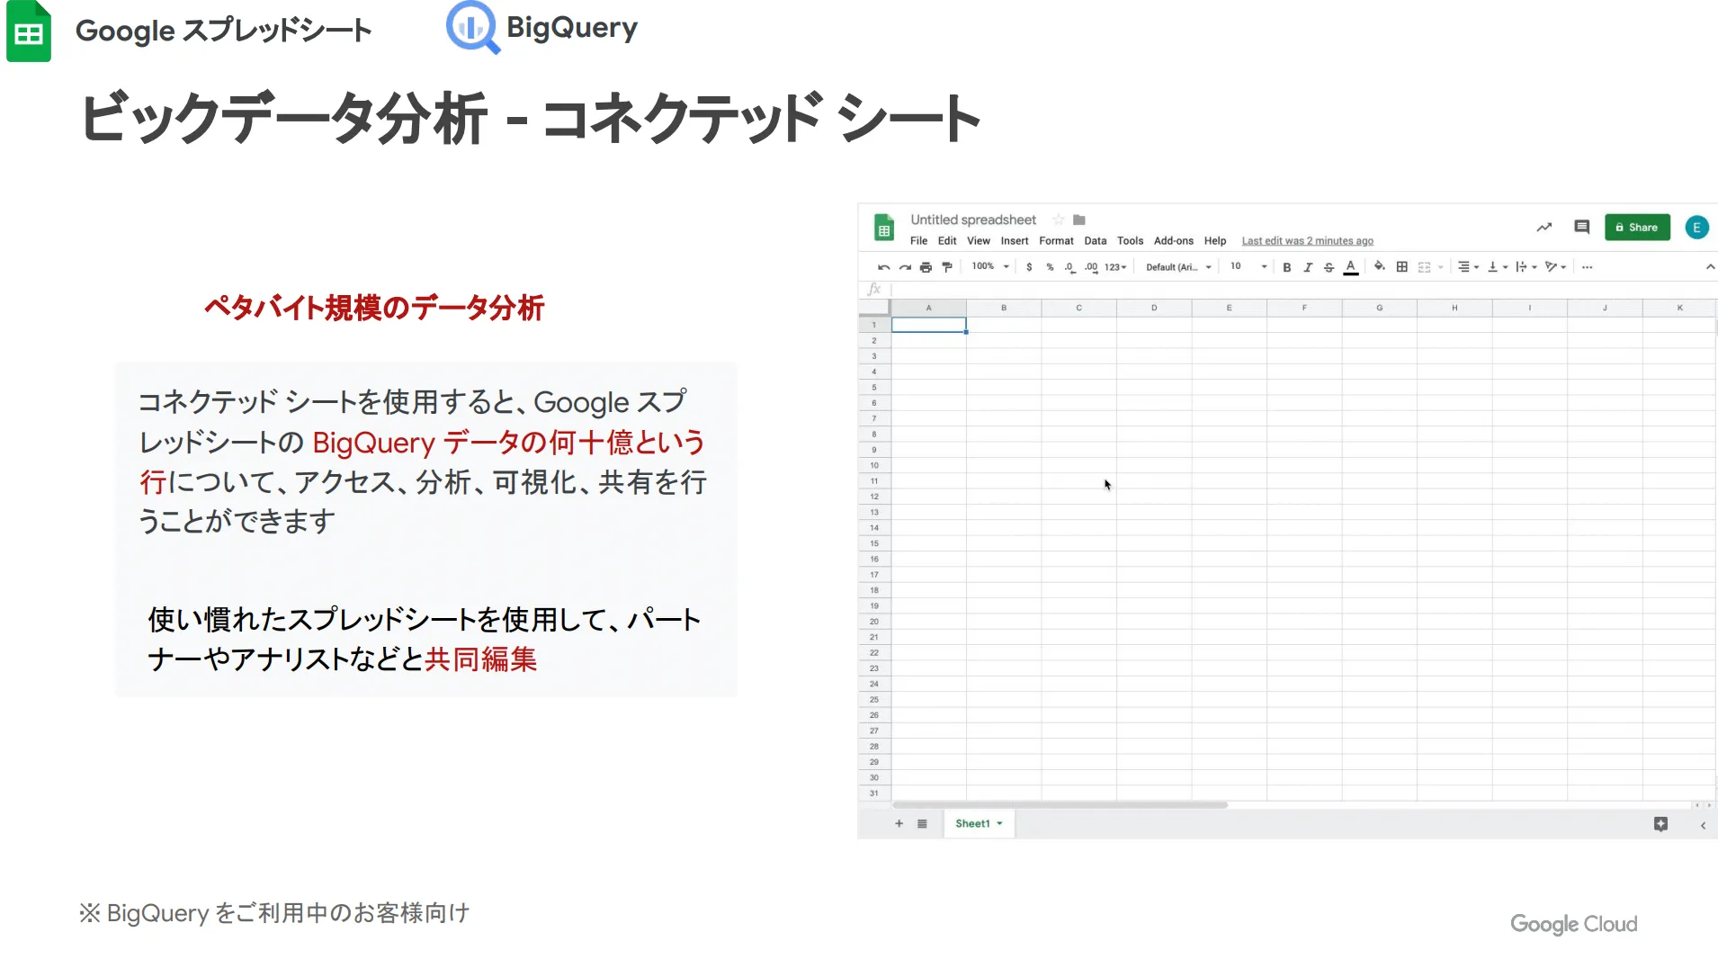The image size is (1718, 968).
Task: Open the merge type dropdown arrow
Action: click(1441, 267)
